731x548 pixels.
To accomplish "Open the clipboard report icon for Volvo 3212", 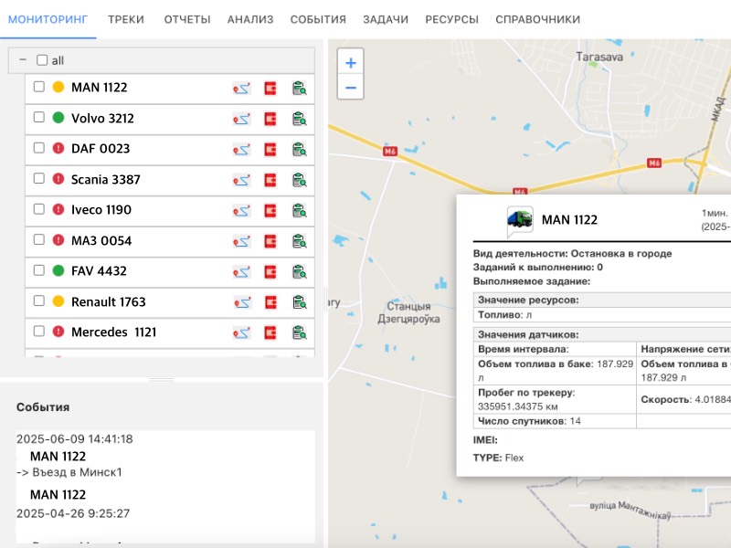I will [x=299, y=118].
